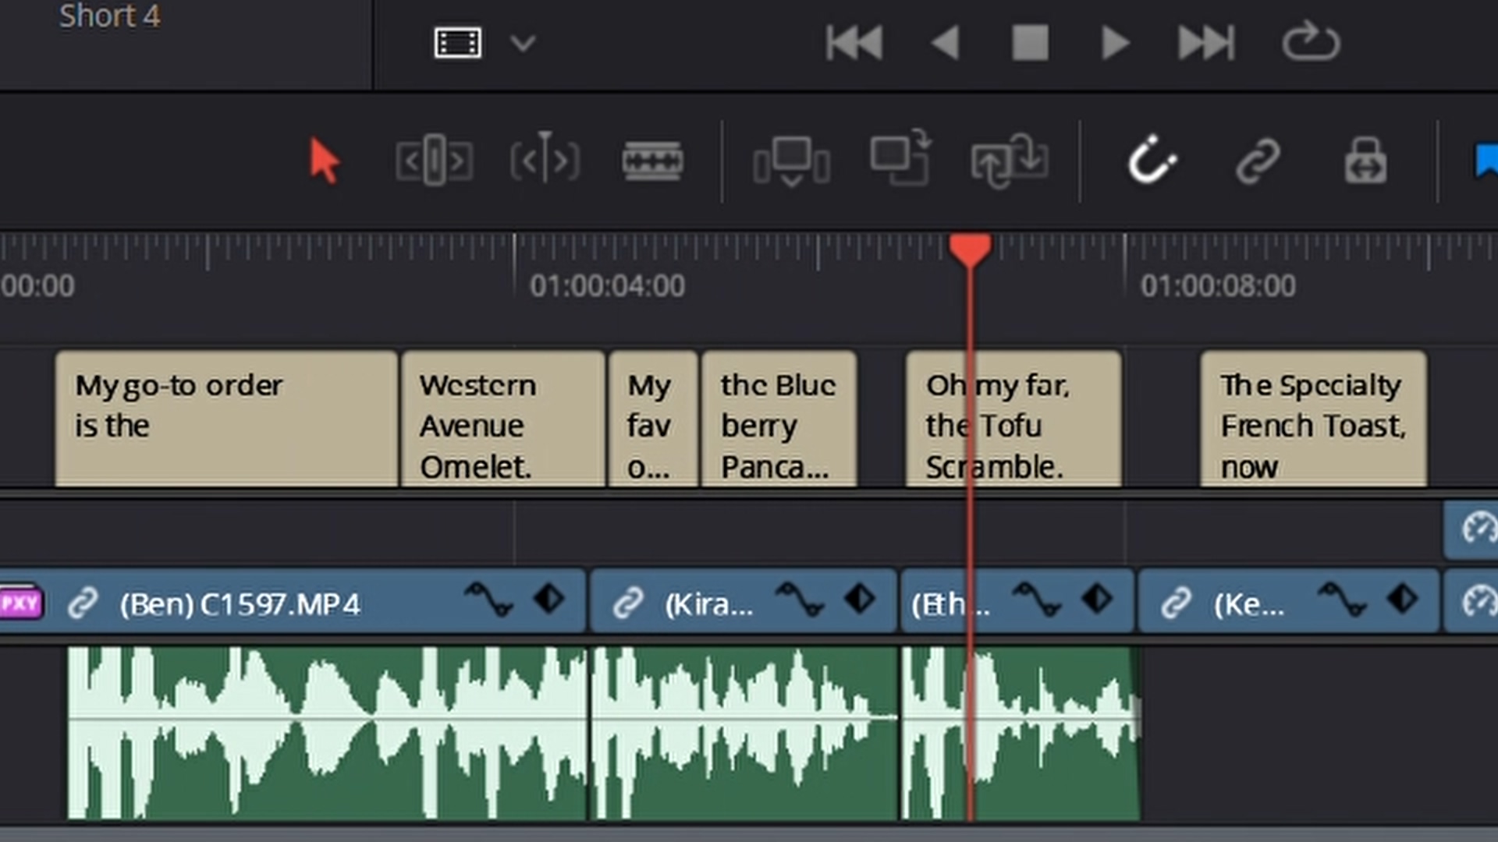Select the (Ben) C1597.MP4 video clip
The image size is (1498, 842).
coord(293,602)
